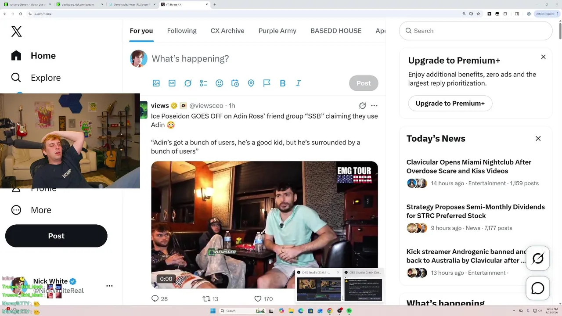This screenshot has width=562, height=316.
Task: Open the Purple Army tab
Action: click(x=277, y=31)
